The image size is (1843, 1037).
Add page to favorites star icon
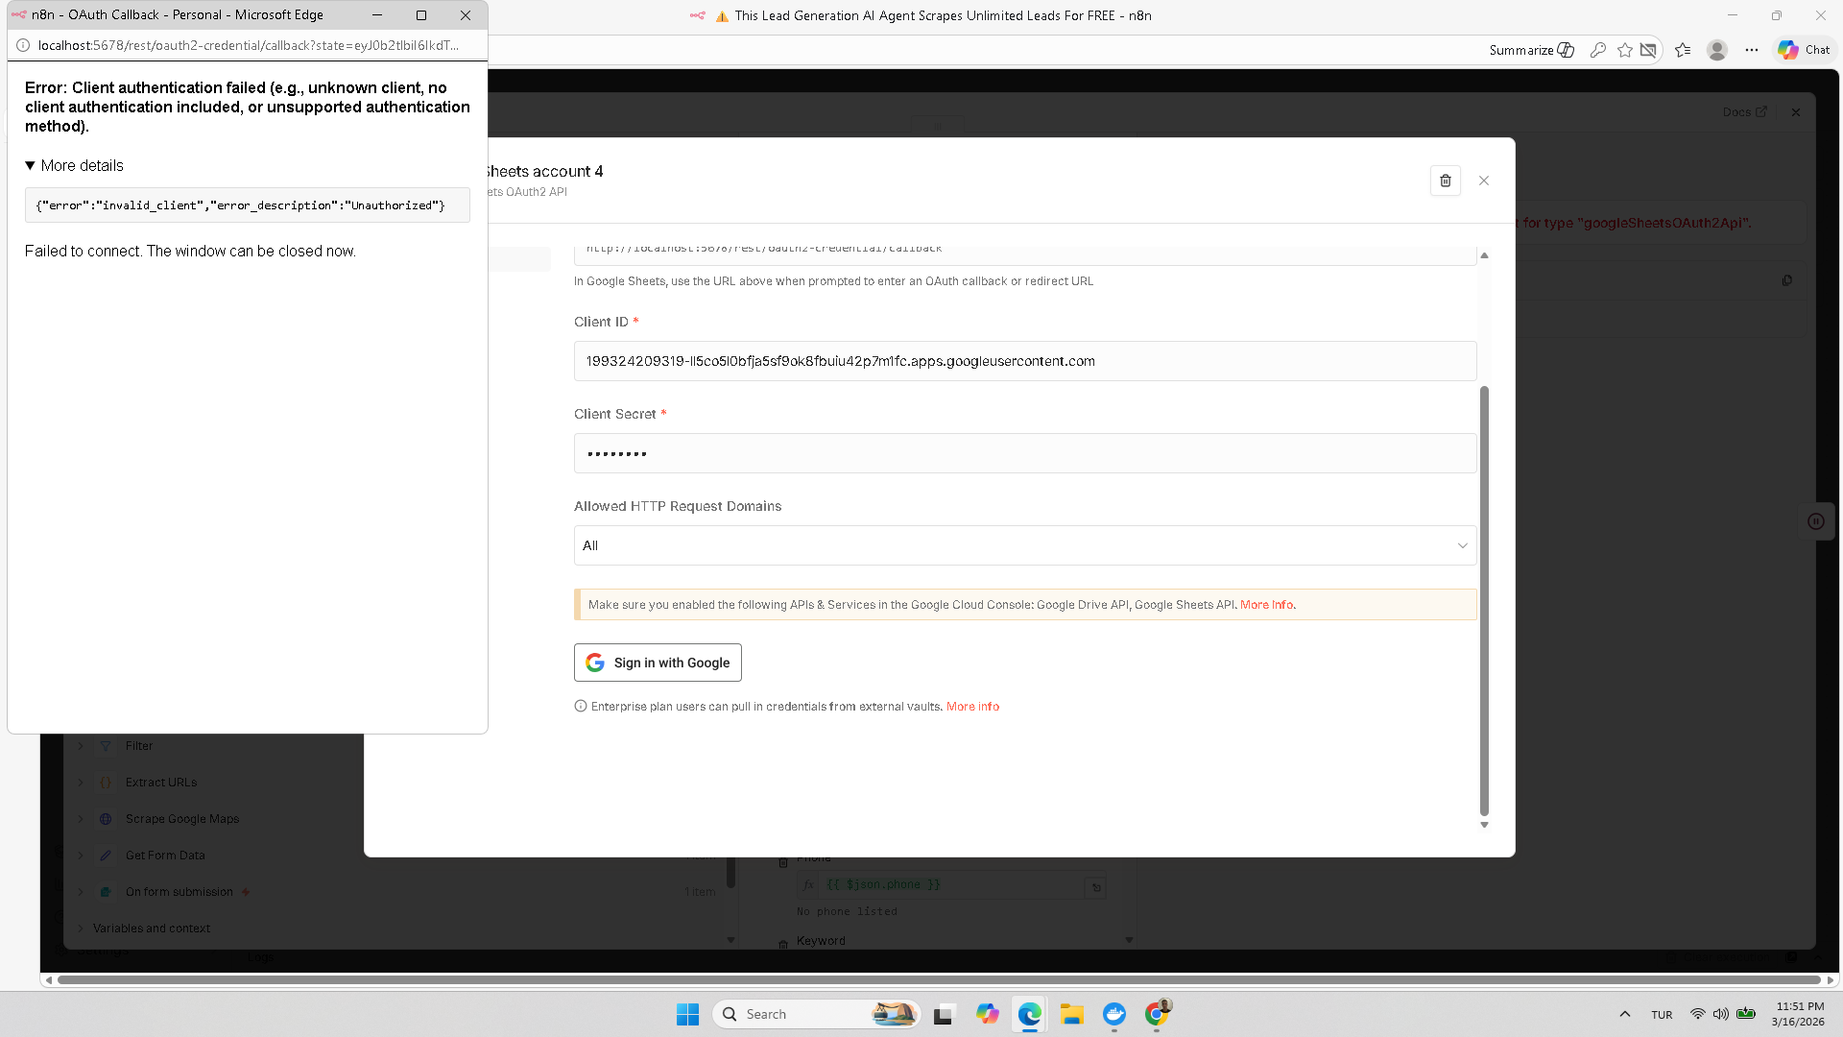click(x=1624, y=50)
